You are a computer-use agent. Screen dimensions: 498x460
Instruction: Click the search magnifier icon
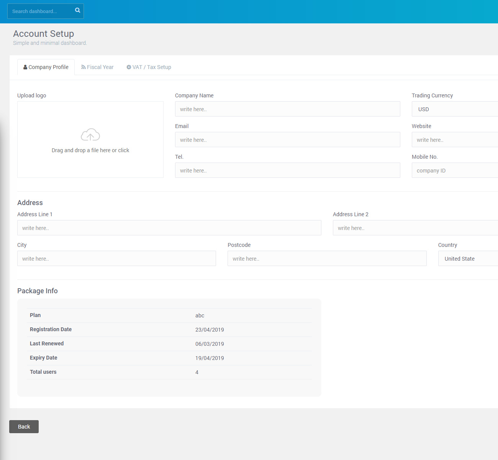pyautogui.click(x=77, y=10)
